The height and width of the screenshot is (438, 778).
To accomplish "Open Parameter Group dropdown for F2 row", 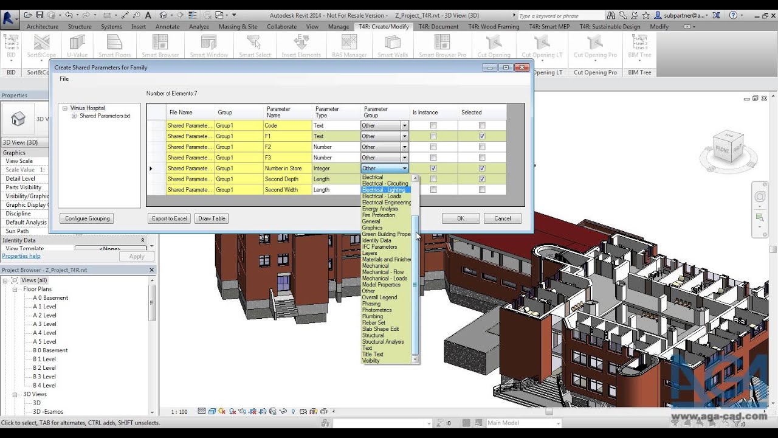I will (404, 147).
